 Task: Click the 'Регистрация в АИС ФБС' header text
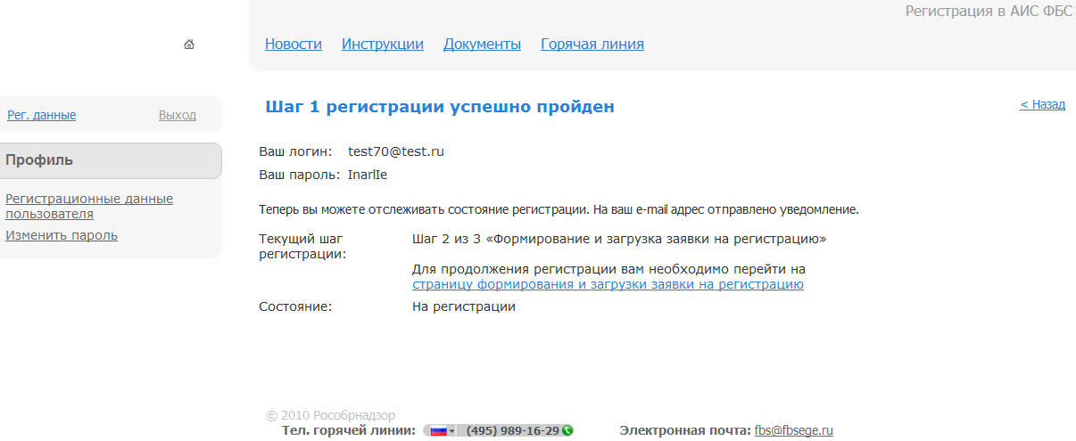click(989, 12)
